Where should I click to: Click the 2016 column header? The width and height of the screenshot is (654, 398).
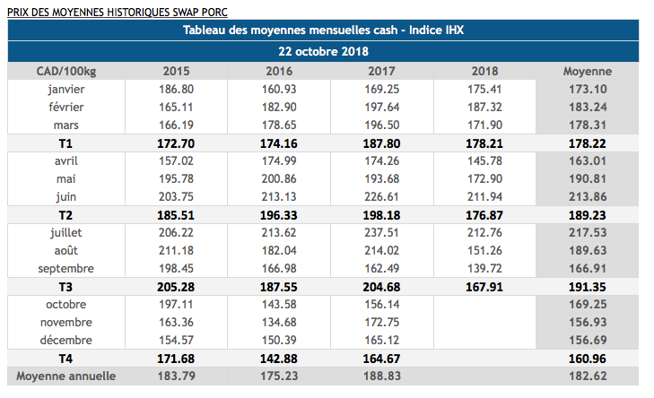(280, 71)
